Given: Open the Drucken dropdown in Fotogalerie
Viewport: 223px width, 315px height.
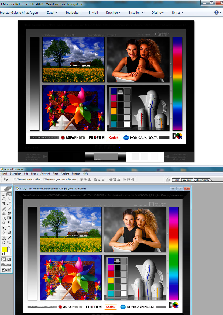Looking at the screenshot, I should click(113, 12).
